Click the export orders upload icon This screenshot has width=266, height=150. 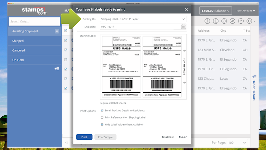(215, 21)
